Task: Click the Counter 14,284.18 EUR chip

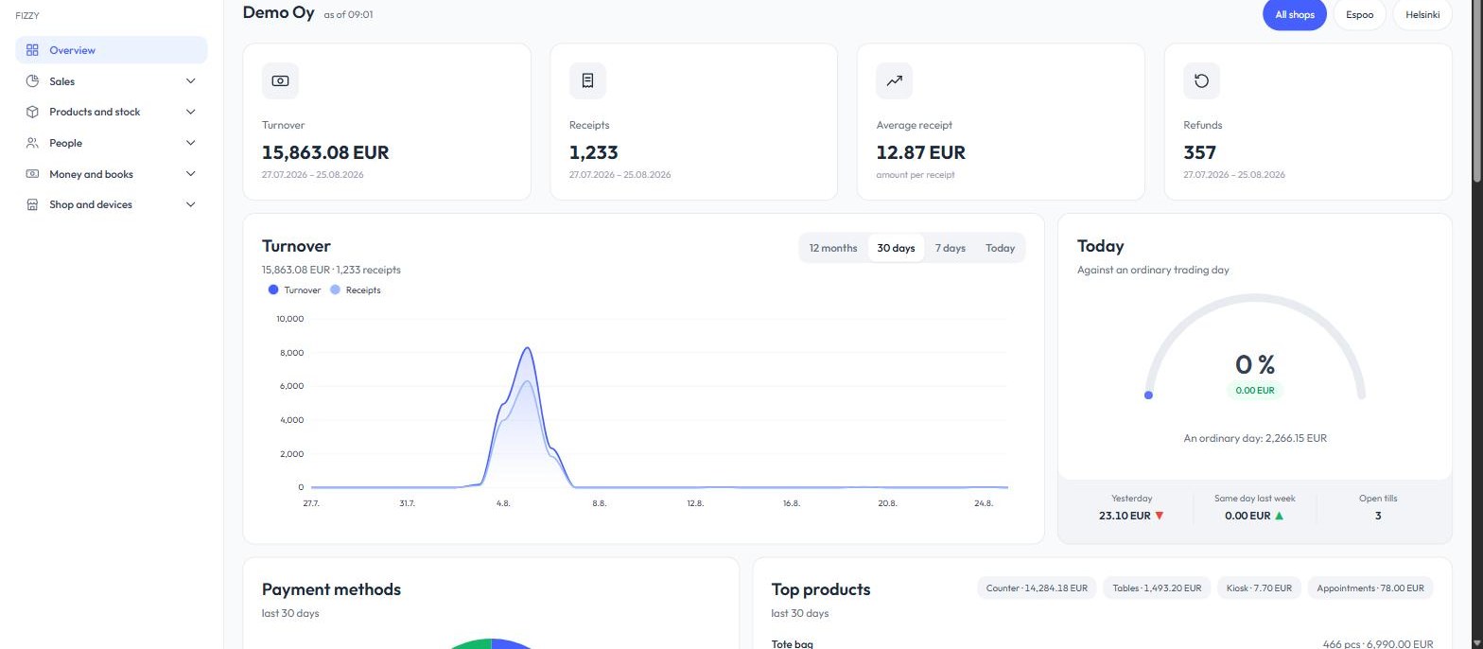Action: [x=1037, y=588]
